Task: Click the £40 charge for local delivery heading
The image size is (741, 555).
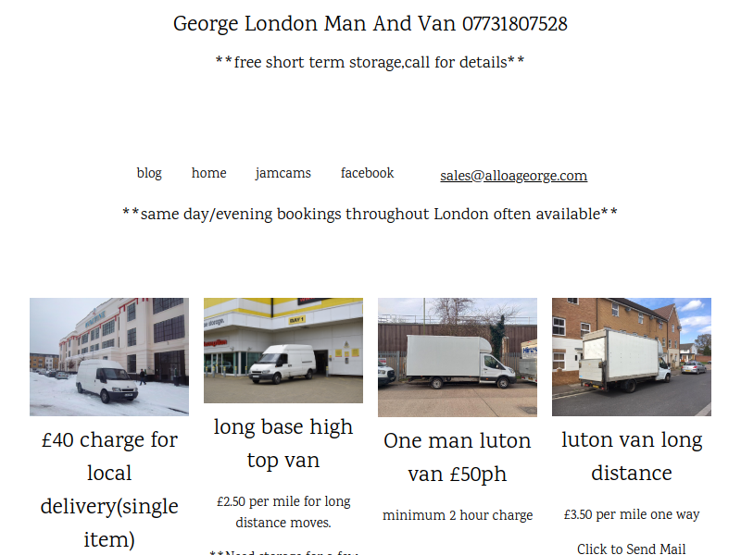Action: 109,489
